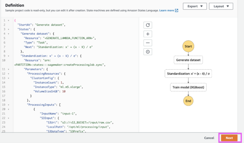244x143 pixels.
Task: Collapse the code fold at line 1
Action: click(8, 21)
